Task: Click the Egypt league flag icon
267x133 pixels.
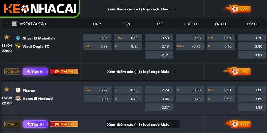Action: [14, 24]
